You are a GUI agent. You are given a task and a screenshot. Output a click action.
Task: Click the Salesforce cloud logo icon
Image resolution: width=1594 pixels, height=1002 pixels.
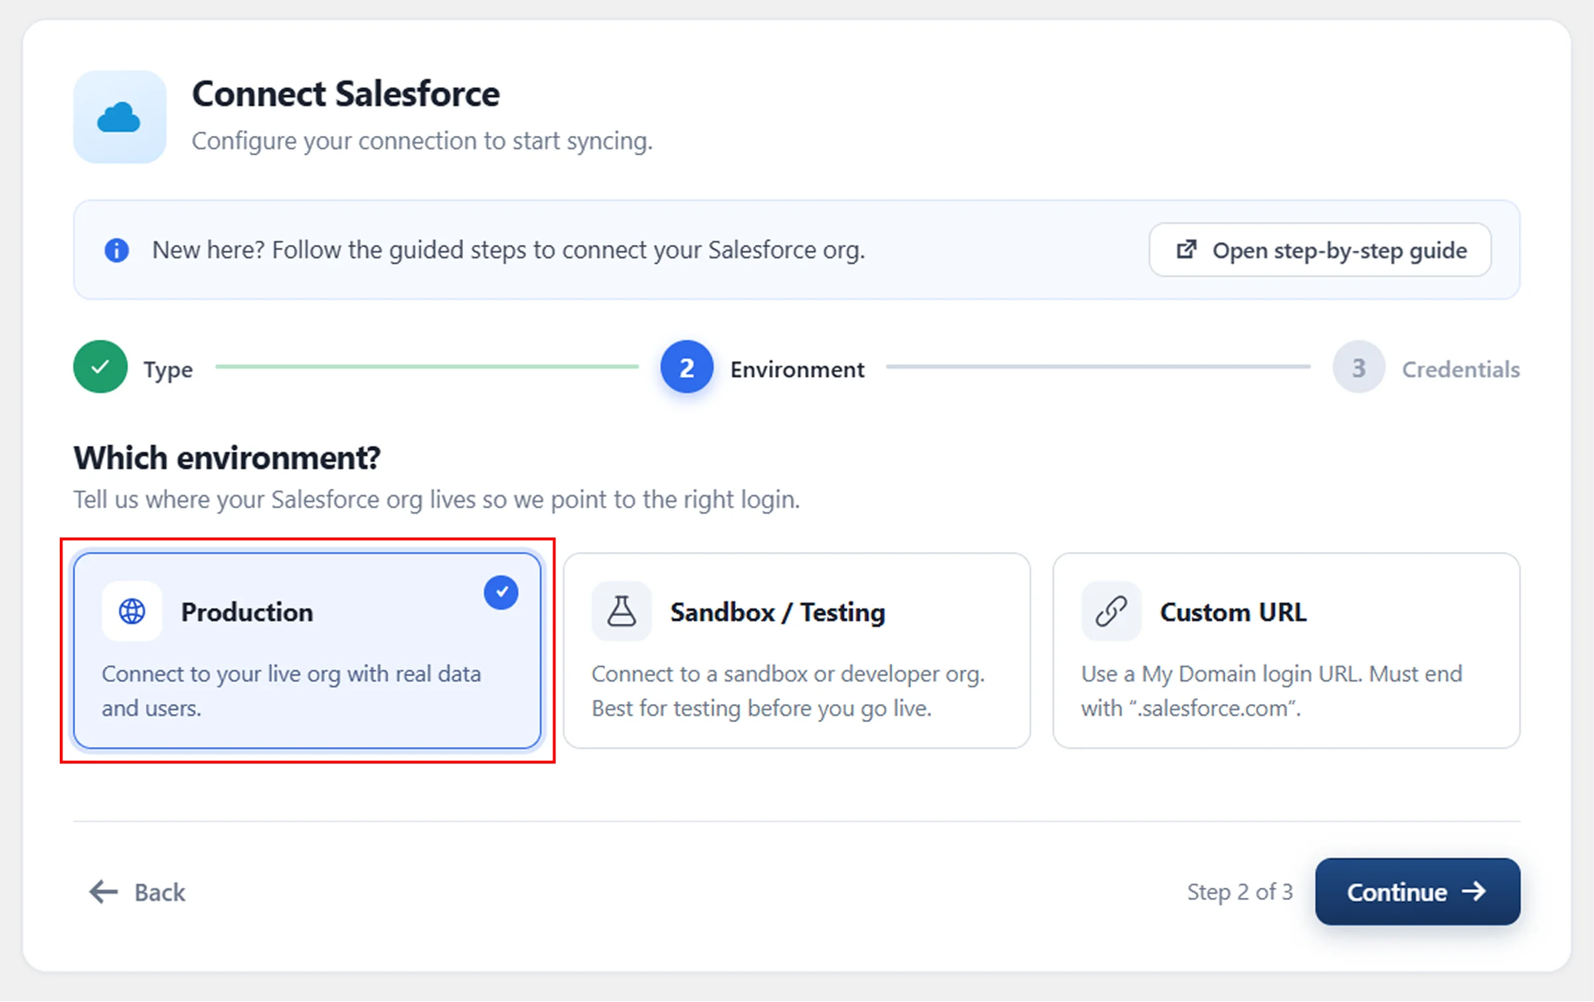(x=119, y=117)
